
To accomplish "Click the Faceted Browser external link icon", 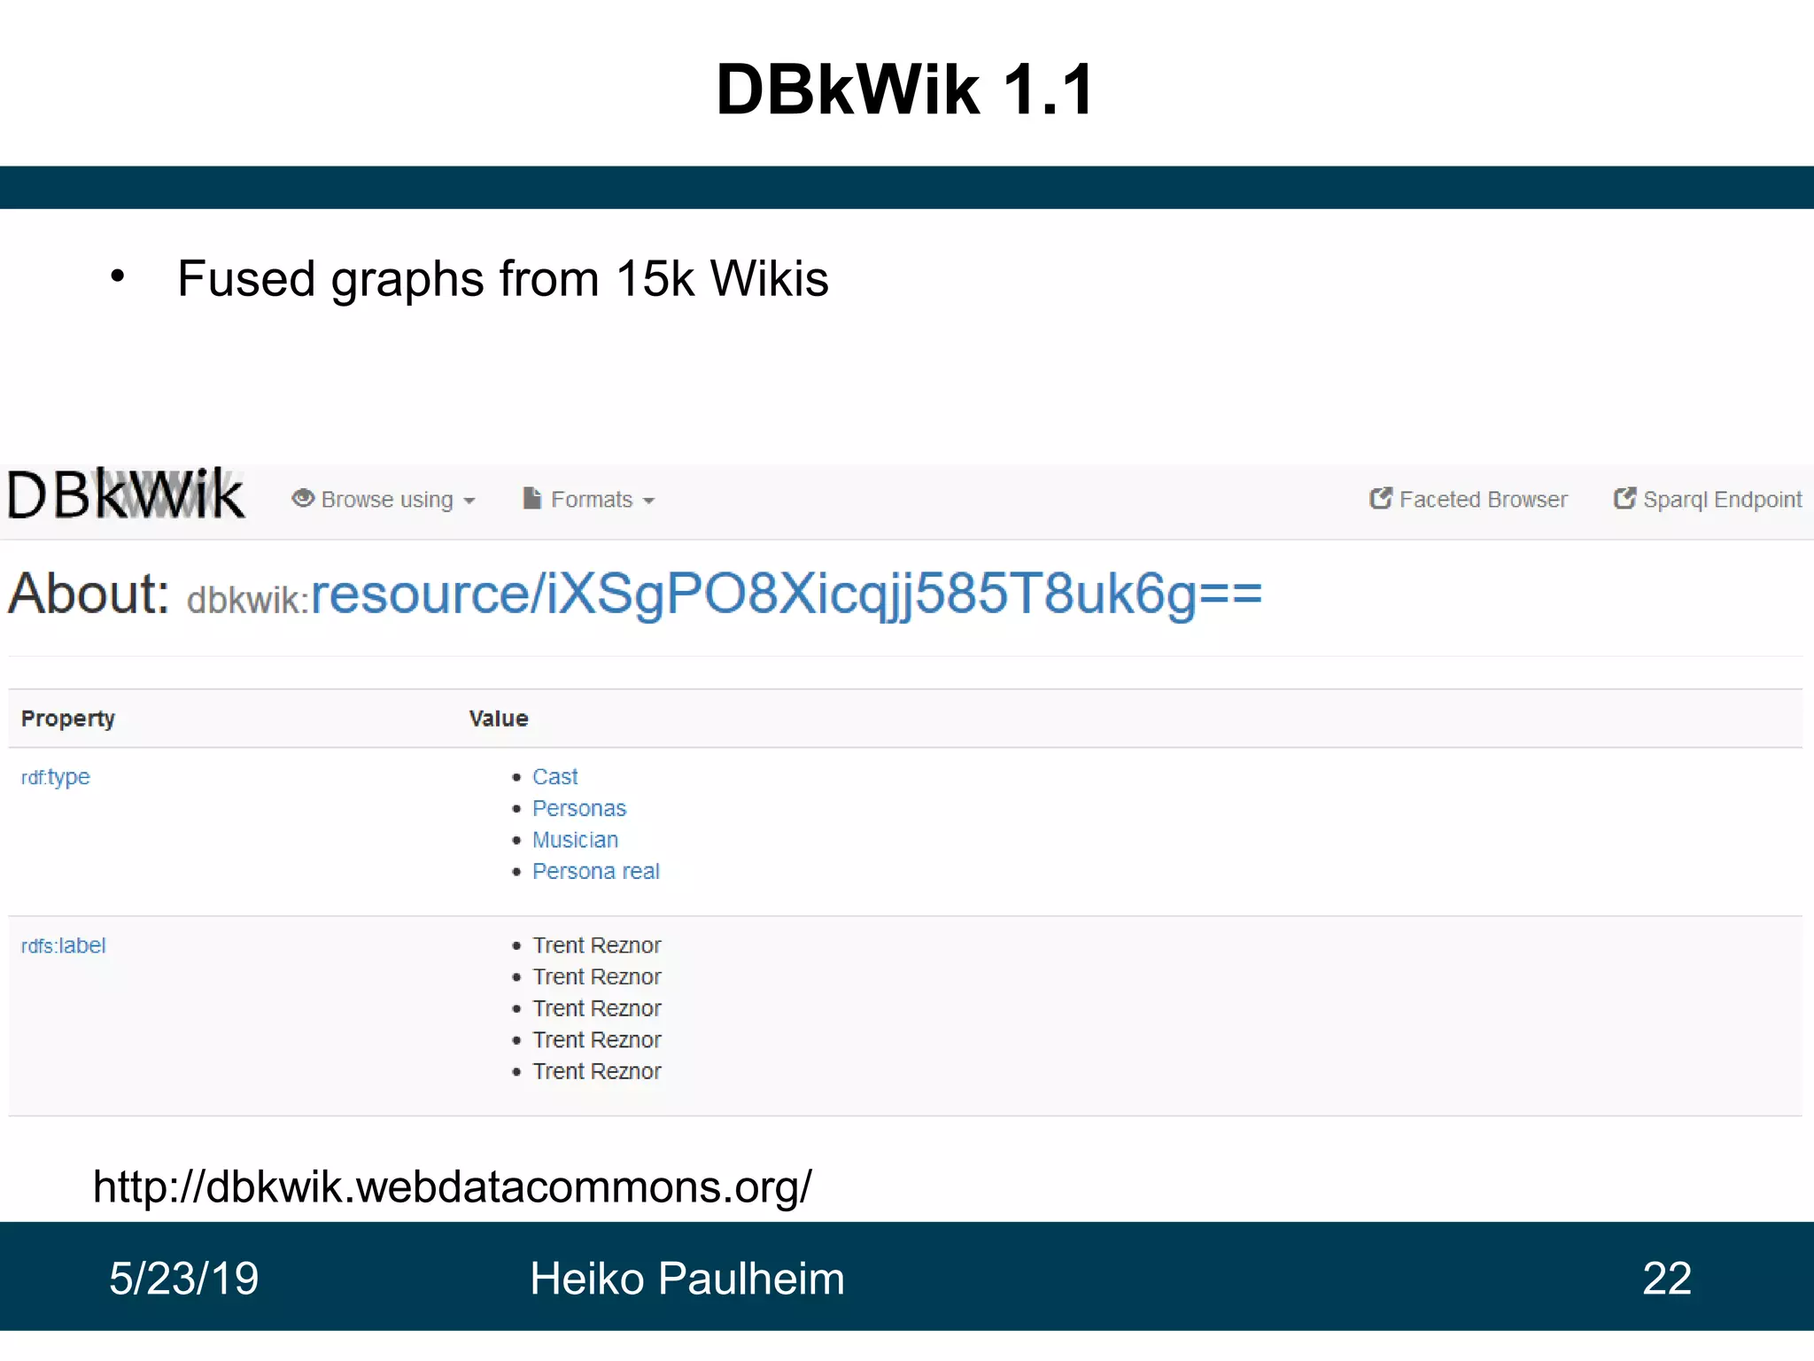I will pyautogui.click(x=1381, y=499).
